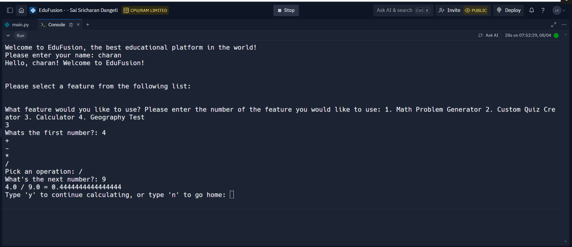Image resolution: width=572 pixels, height=247 pixels.
Task: Click the "What's the next number?: 9" line
Action: (x=55, y=179)
